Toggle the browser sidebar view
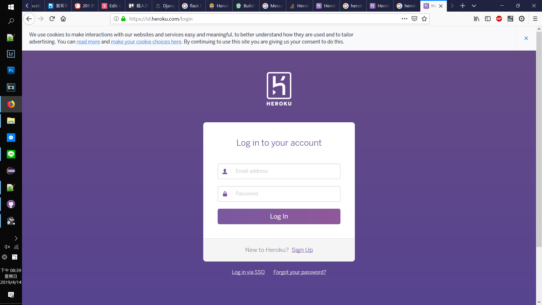 [488, 19]
